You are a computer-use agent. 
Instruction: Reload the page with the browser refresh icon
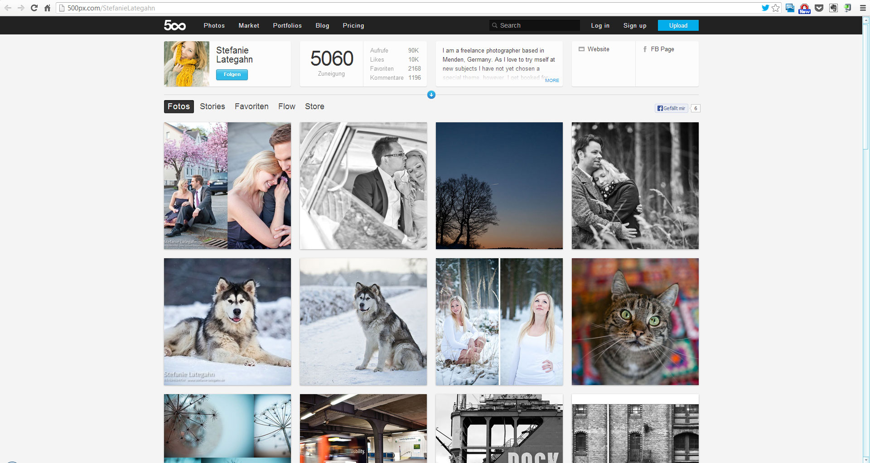pyautogui.click(x=34, y=8)
